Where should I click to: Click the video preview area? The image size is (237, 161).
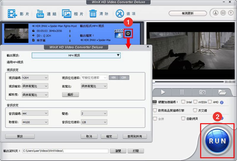click(191, 50)
